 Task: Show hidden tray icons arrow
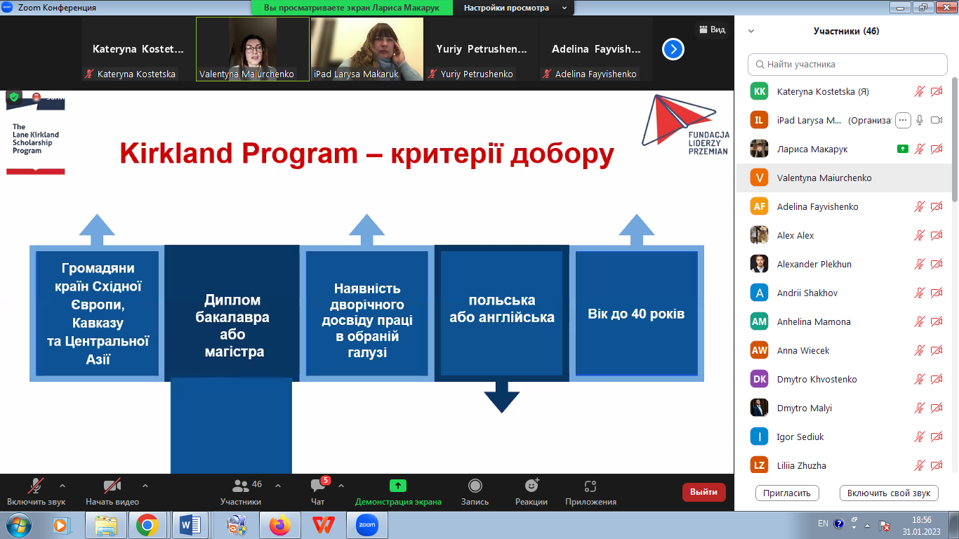[868, 524]
